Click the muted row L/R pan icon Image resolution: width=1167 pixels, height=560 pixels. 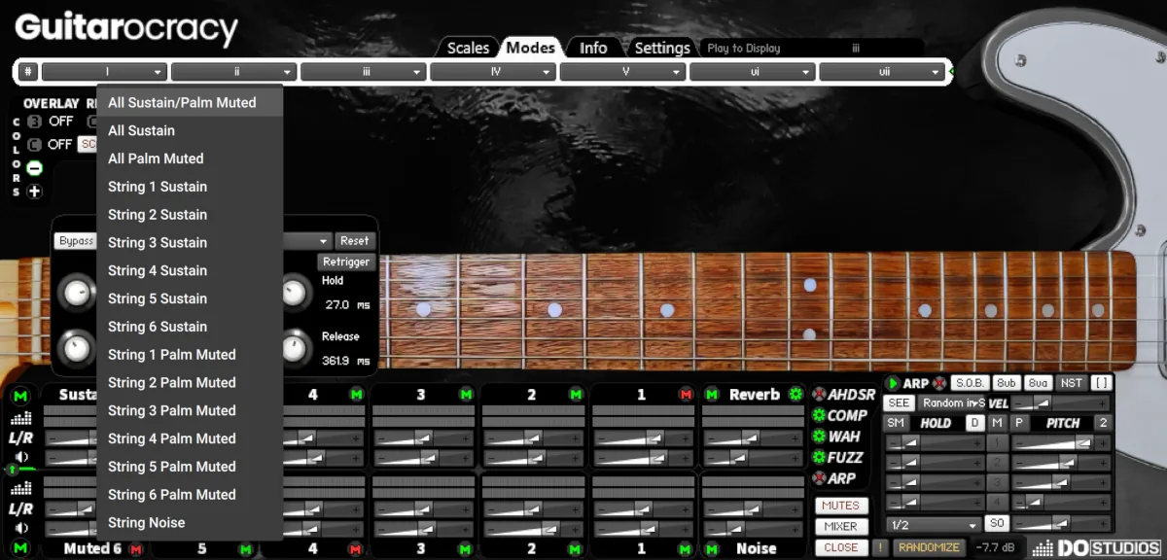20,508
